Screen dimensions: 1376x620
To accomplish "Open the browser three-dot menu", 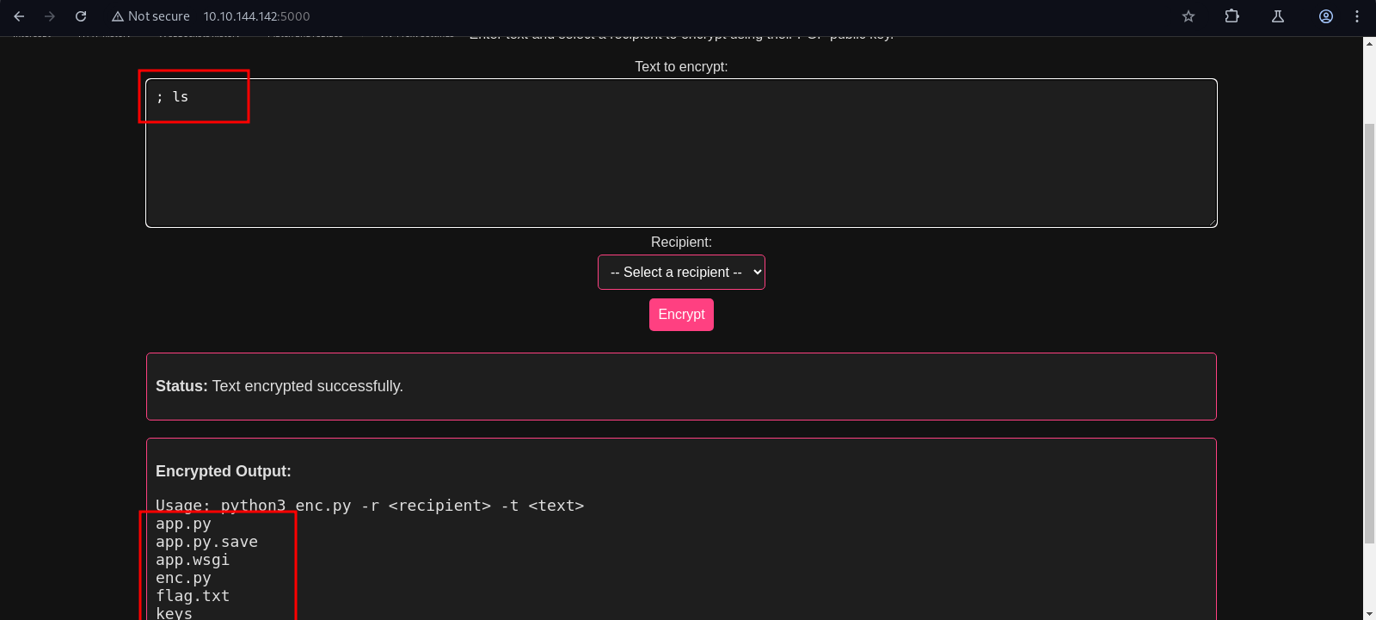I will click(x=1357, y=16).
